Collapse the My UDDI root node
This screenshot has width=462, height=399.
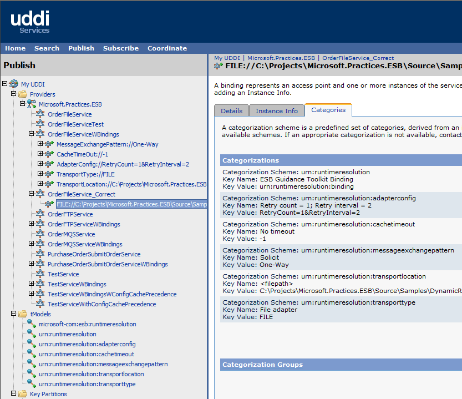point(4,83)
